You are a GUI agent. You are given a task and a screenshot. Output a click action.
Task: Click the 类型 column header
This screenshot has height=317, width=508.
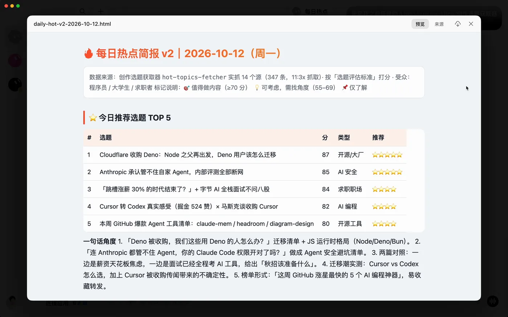[344, 137]
